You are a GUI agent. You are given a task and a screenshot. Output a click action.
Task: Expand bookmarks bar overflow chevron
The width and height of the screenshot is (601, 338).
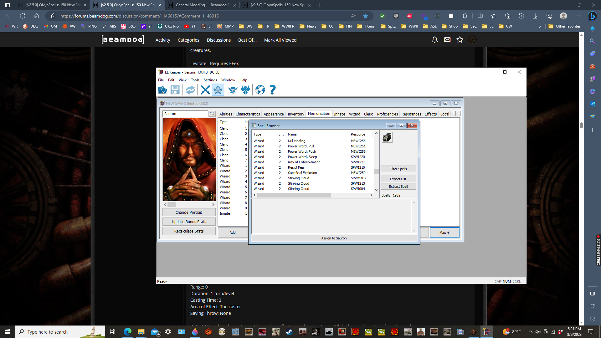(x=540, y=26)
